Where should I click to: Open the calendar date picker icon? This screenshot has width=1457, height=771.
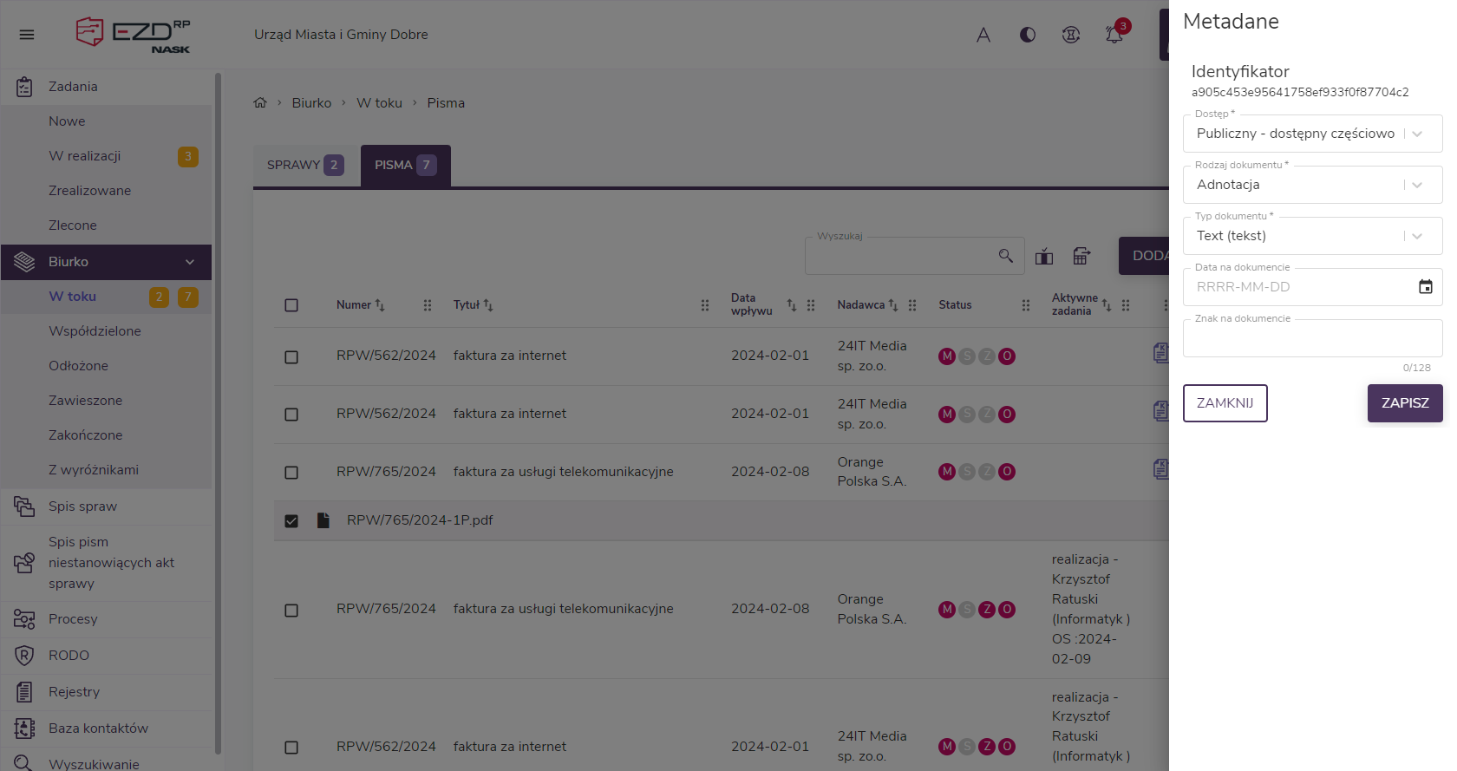pyautogui.click(x=1425, y=287)
